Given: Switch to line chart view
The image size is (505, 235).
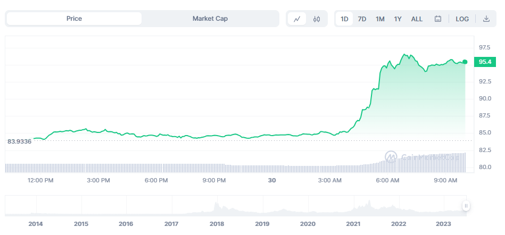Looking at the screenshot, I should pos(297,19).
